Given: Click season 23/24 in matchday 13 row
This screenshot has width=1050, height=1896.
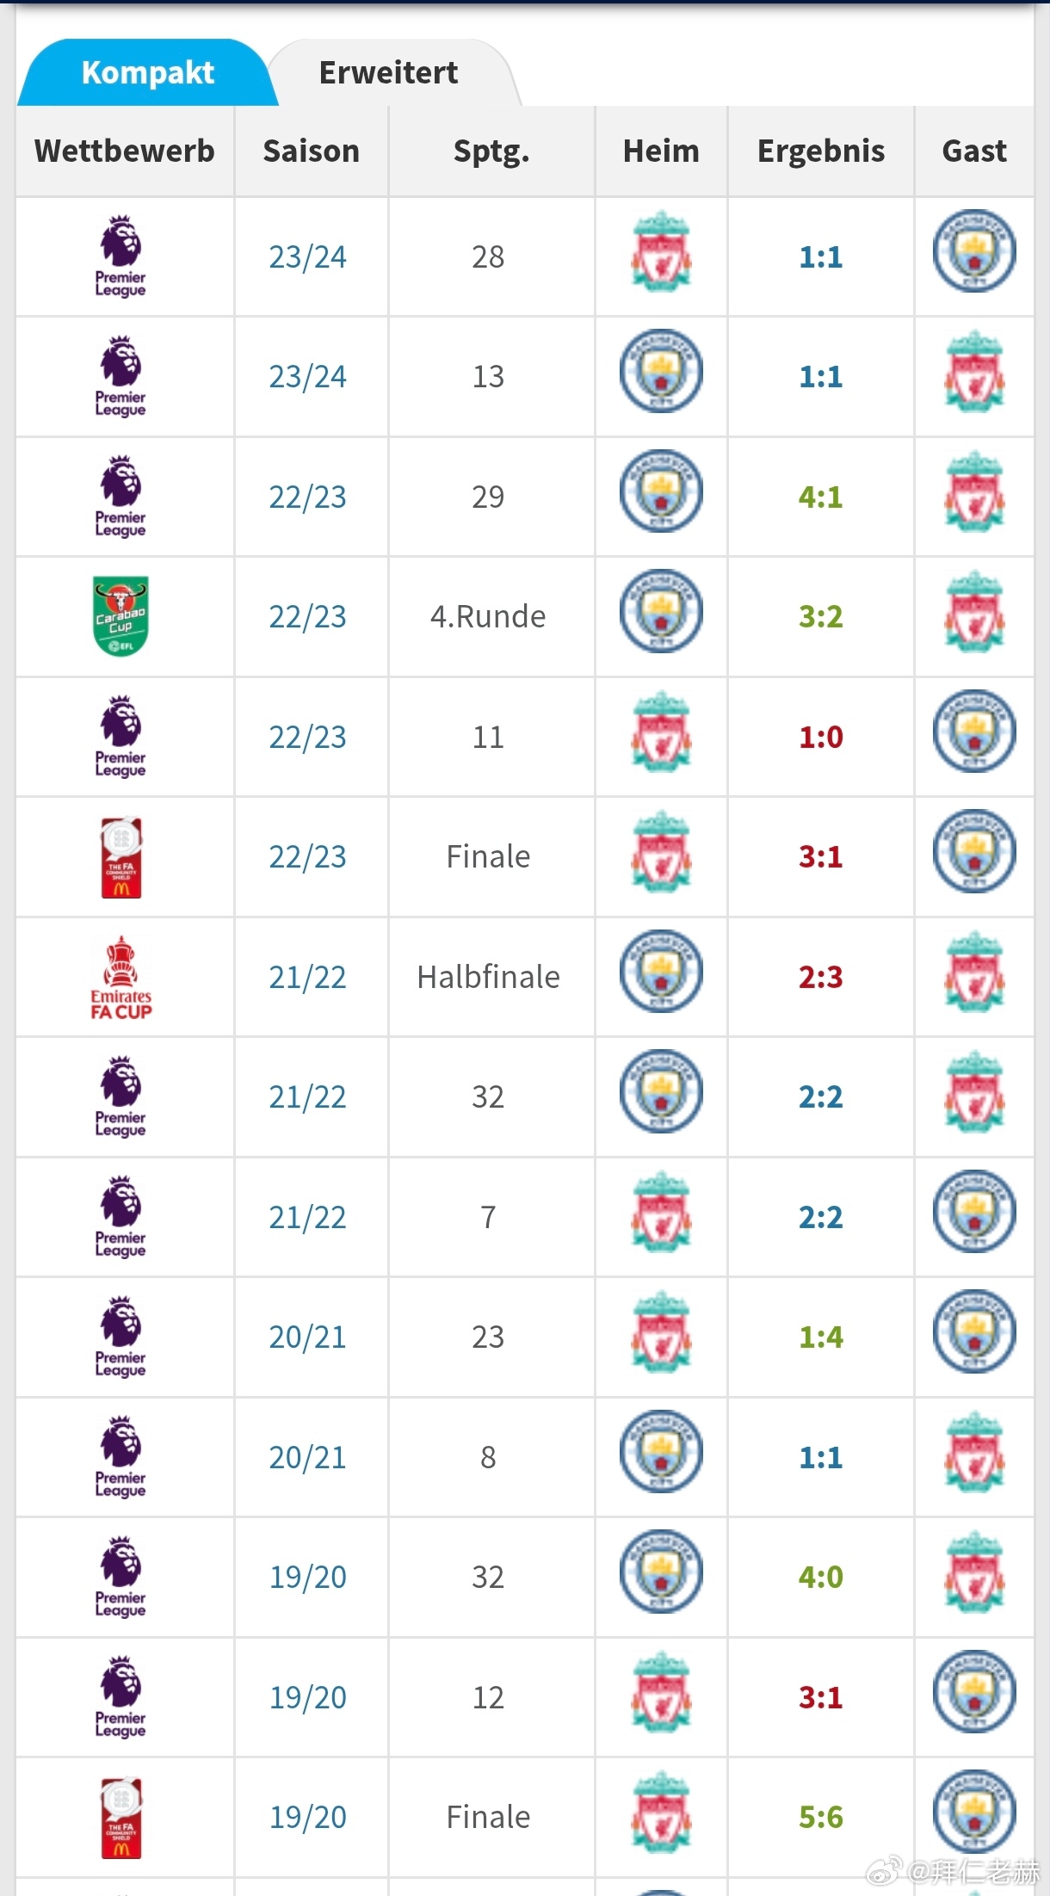Looking at the screenshot, I should pos(307,376).
